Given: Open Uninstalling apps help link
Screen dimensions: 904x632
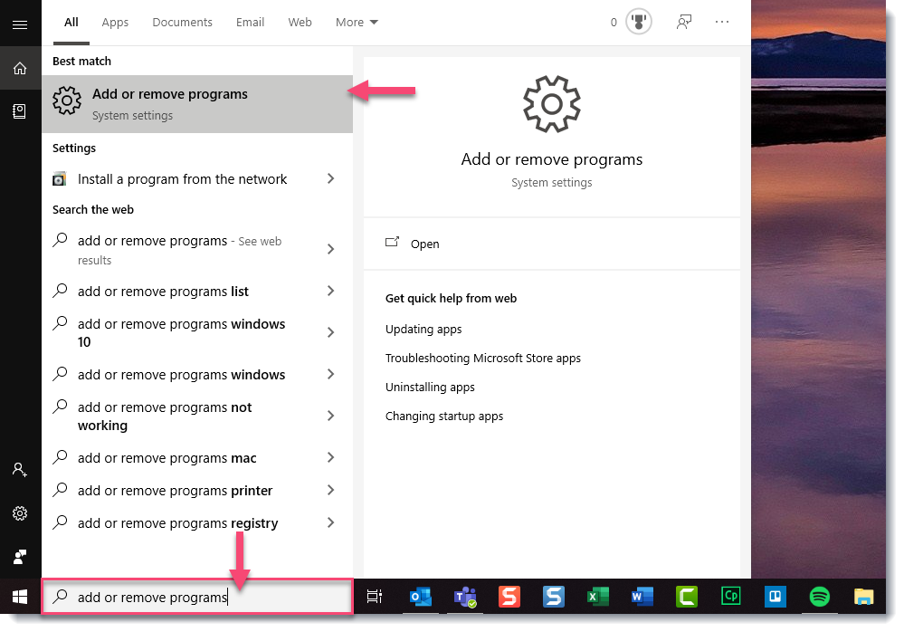Looking at the screenshot, I should click(x=430, y=387).
